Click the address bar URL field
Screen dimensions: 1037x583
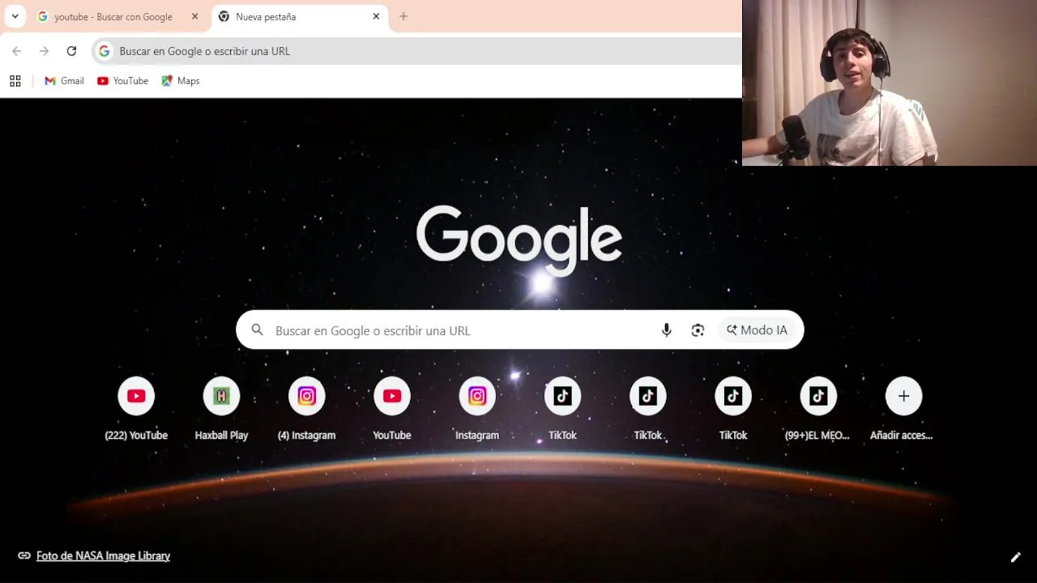tap(416, 51)
